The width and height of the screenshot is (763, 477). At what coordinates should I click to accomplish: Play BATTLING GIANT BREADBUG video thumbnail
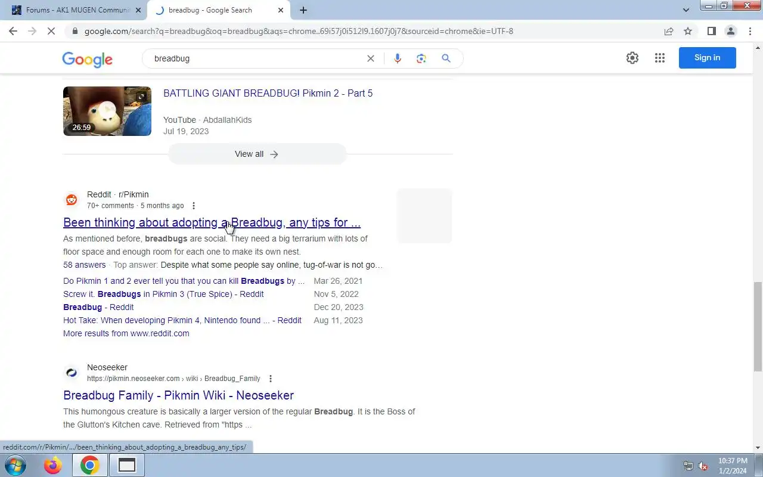(x=107, y=111)
